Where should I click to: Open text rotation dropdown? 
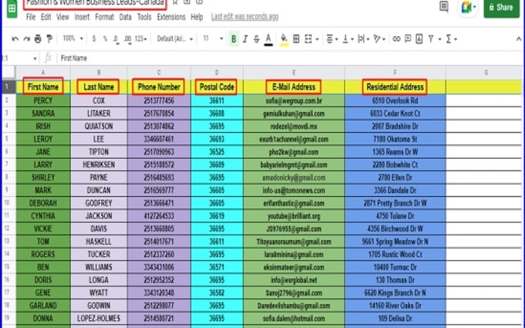pyautogui.click(x=379, y=39)
